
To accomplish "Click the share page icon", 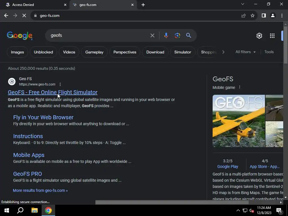I will click(244, 16).
